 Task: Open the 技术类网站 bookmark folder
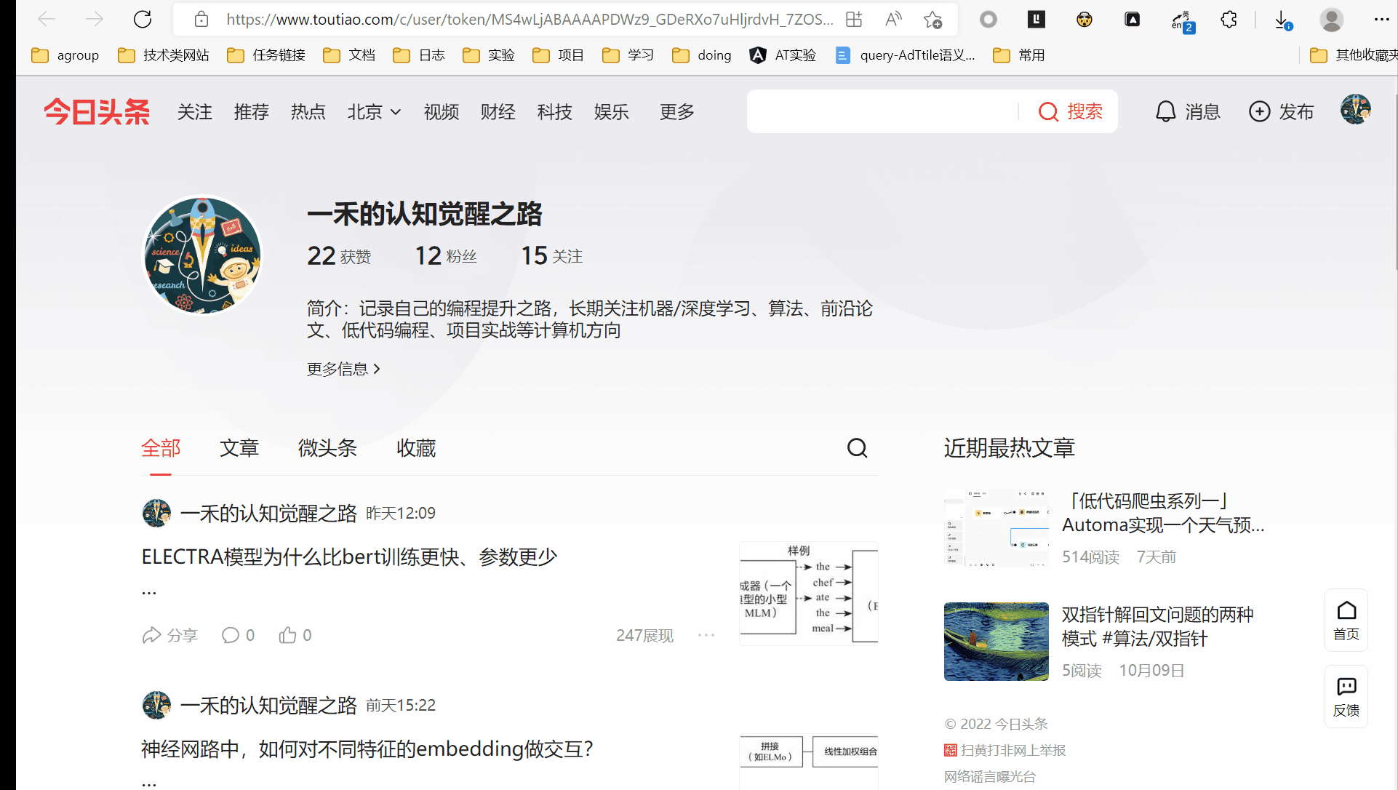click(x=164, y=55)
